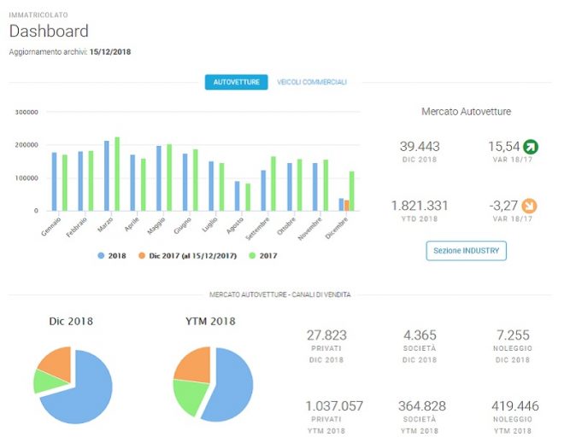Click the 1.037.057 Privati YTM value
The height and width of the screenshot is (437, 576).
[334, 405]
